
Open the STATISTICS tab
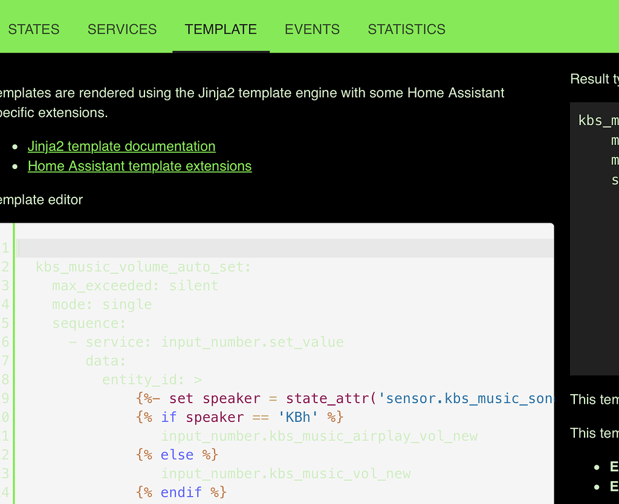[x=406, y=29]
